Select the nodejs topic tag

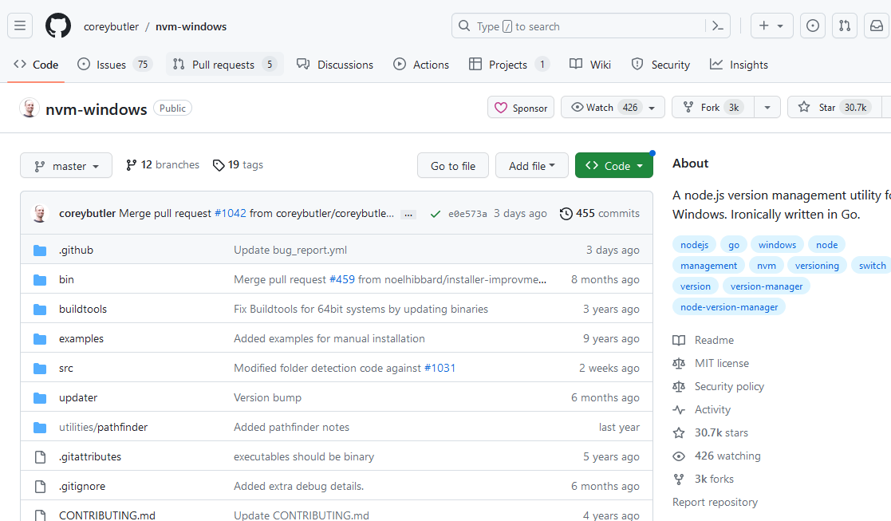[695, 245]
